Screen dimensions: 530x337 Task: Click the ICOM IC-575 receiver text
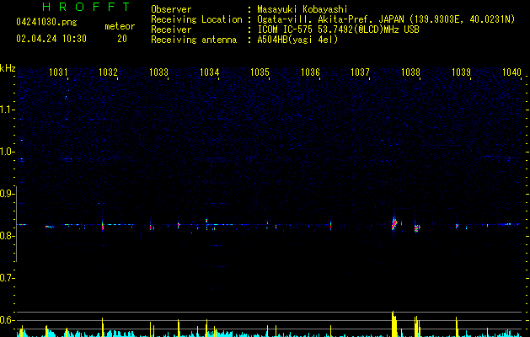pyautogui.click(x=338, y=29)
